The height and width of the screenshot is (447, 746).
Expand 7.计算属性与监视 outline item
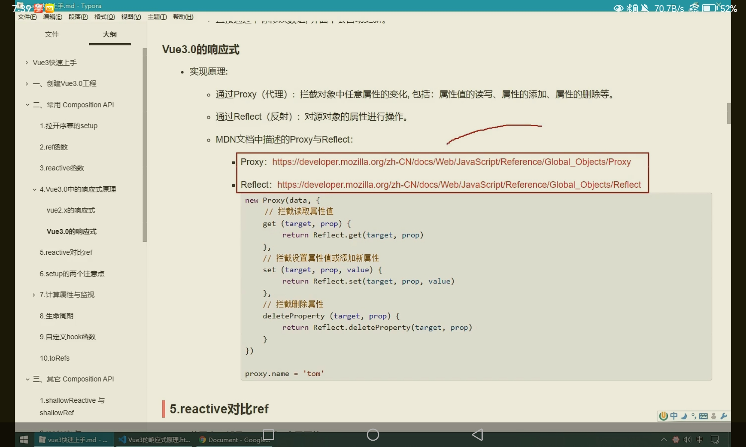[34, 295]
